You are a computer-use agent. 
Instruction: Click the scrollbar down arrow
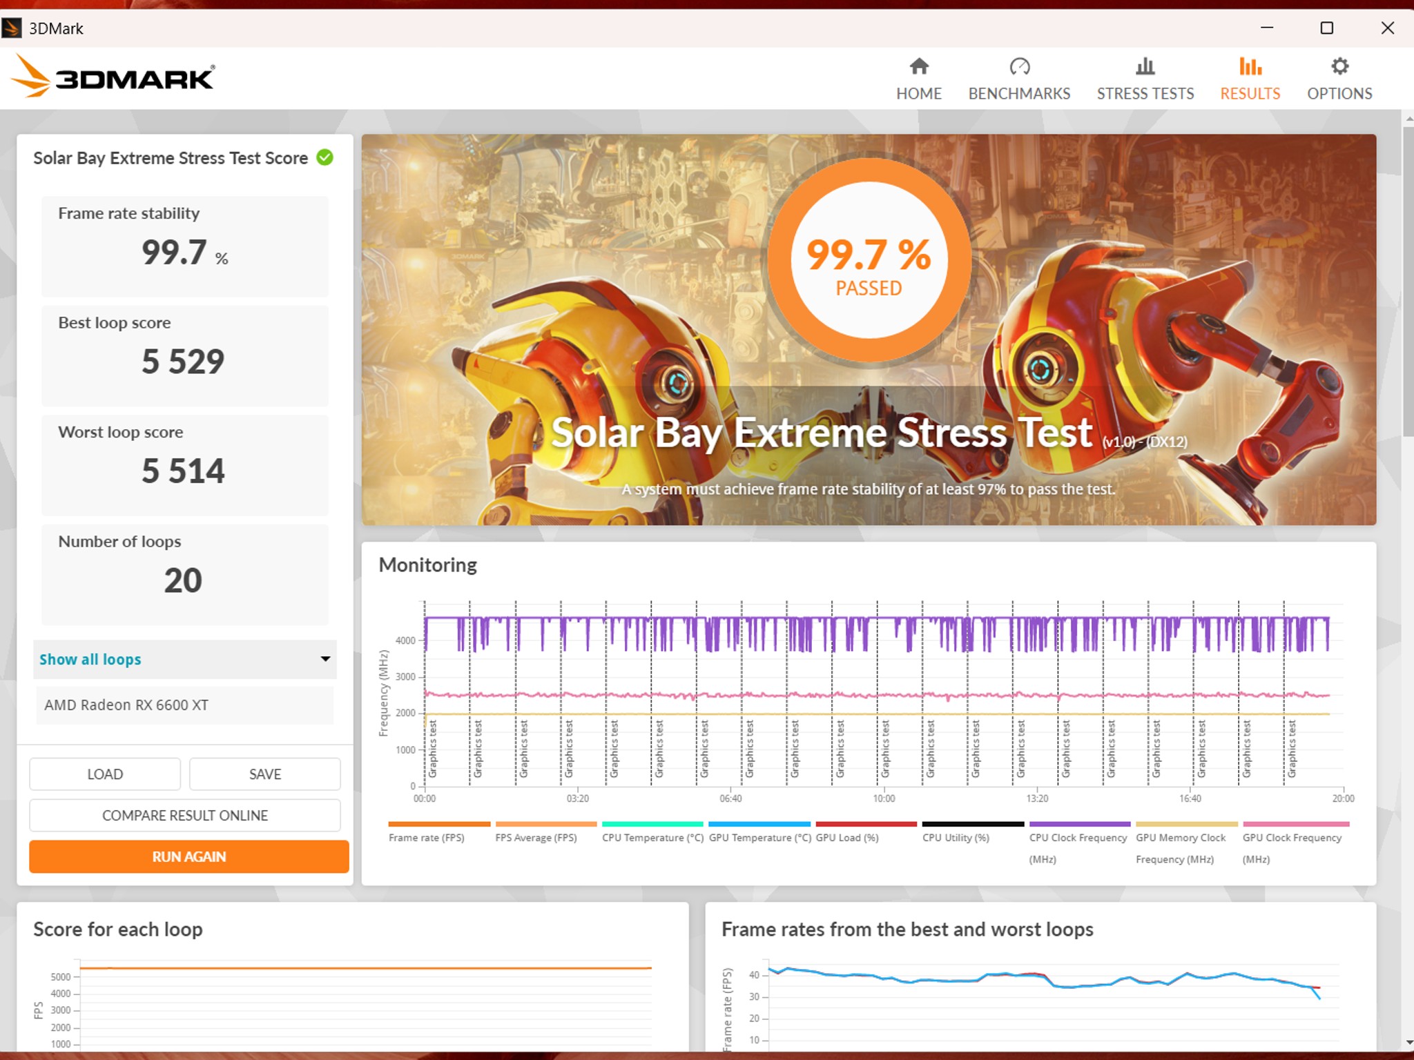1408,1042
